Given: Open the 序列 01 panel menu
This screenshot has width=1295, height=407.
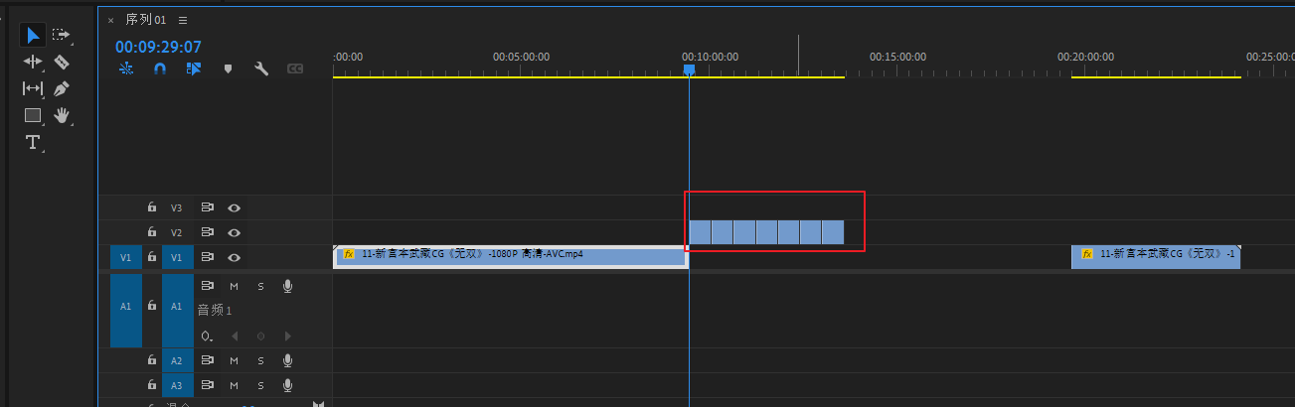Looking at the screenshot, I should coord(182,20).
